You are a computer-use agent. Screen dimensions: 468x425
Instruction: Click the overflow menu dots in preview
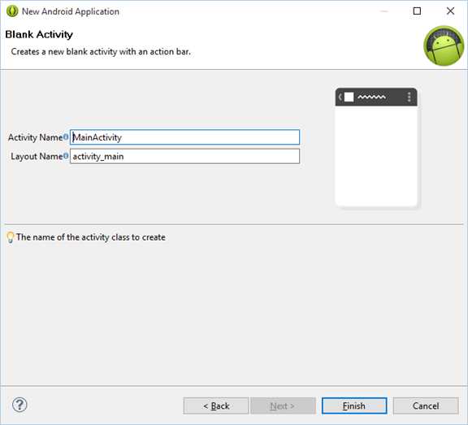pos(409,97)
